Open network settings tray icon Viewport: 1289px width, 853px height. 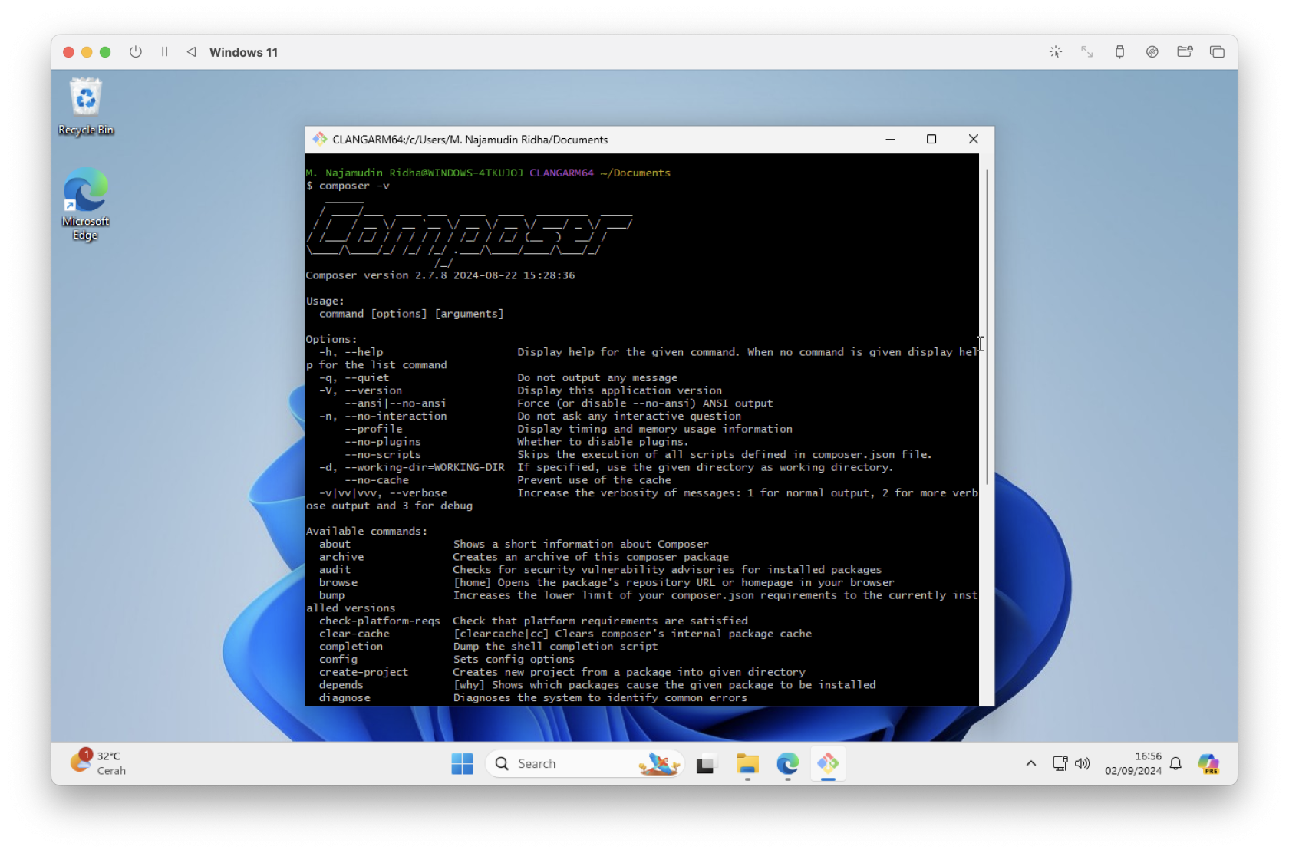(x=1060, y=763)
